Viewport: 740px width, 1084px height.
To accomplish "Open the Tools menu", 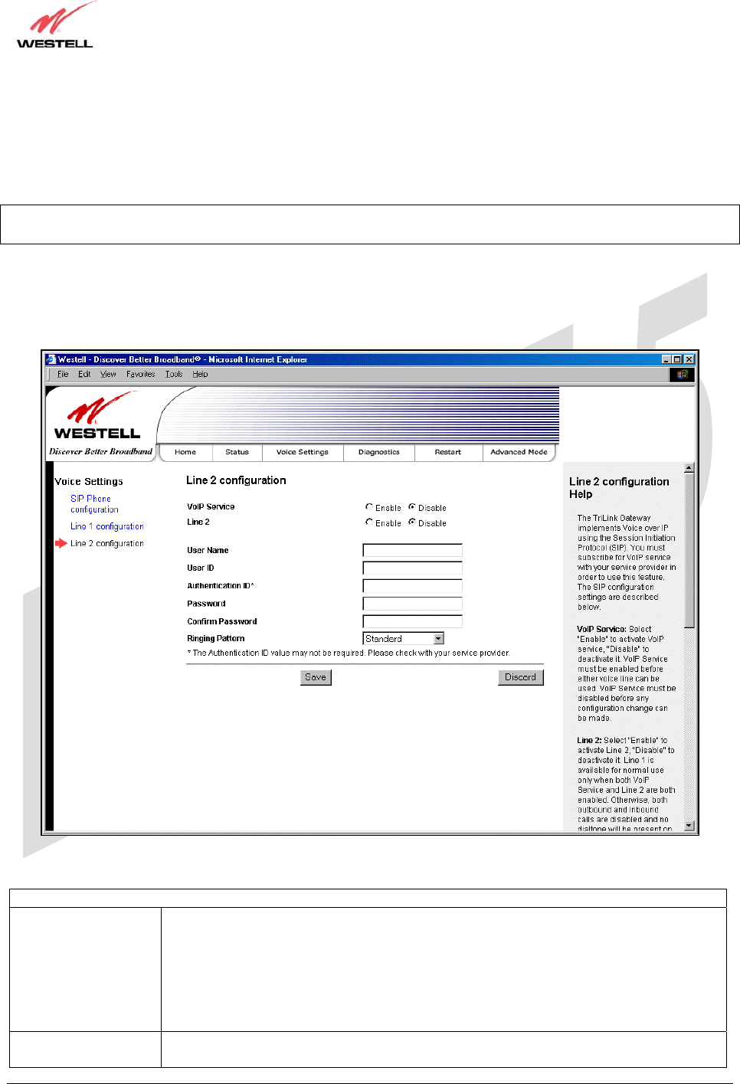I will (x=174, y=375).
